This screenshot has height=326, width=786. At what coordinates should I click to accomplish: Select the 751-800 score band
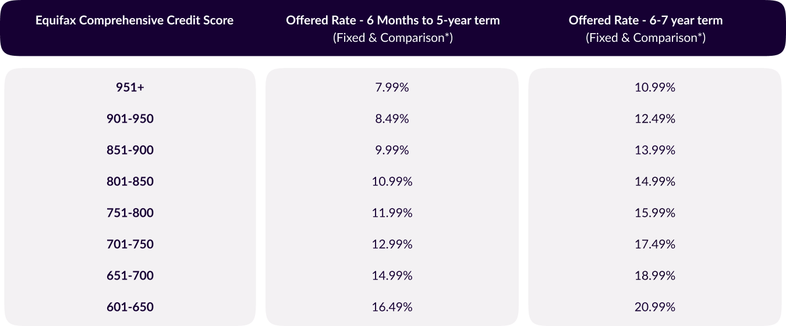click(130, 213)
